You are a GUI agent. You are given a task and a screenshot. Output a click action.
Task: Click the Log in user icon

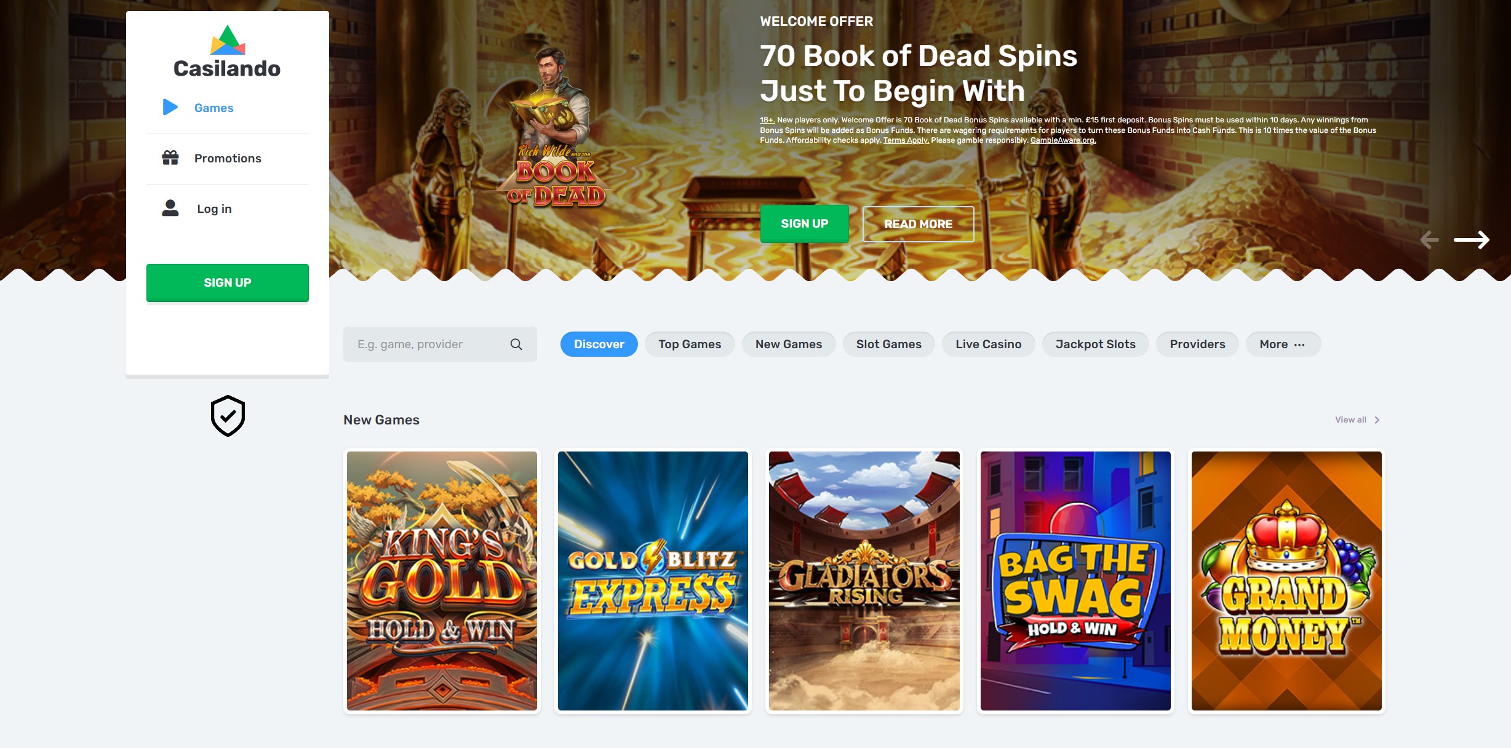tap(170, 208)
